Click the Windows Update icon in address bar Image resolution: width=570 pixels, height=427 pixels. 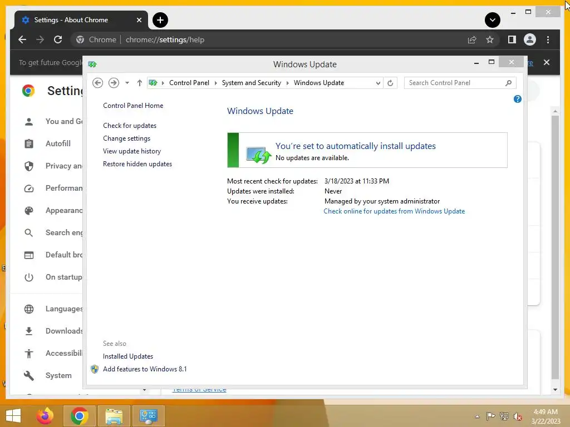pos(153,83)
